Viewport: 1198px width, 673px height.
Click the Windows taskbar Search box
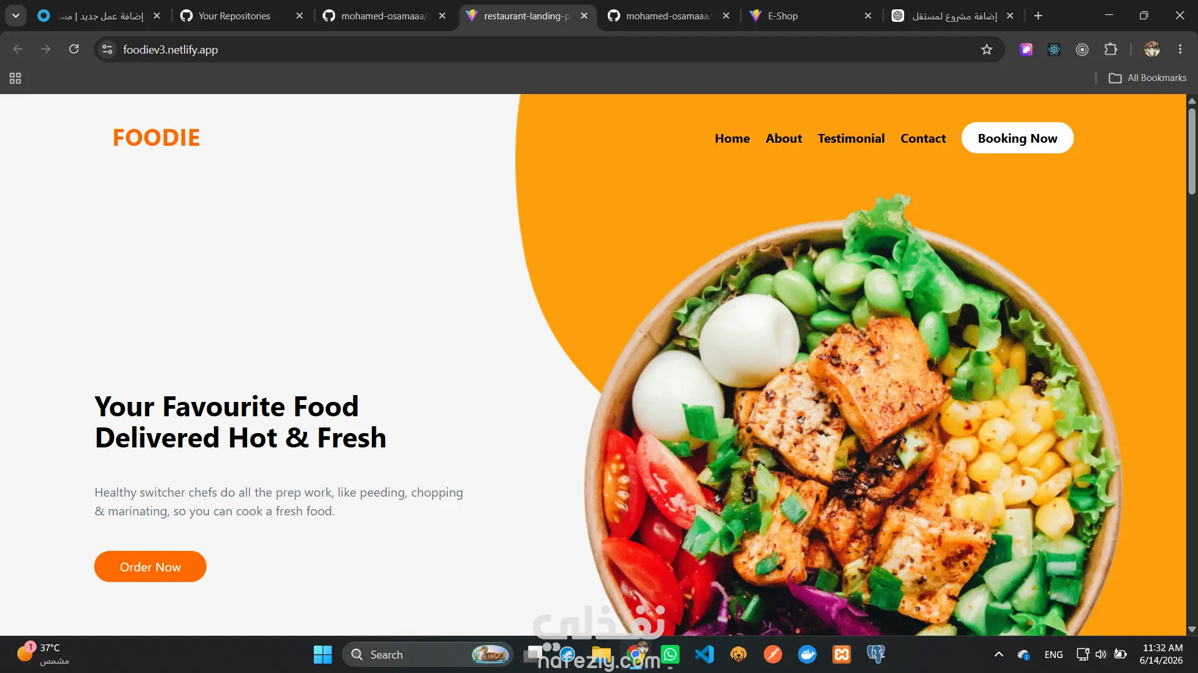[427, 654]
